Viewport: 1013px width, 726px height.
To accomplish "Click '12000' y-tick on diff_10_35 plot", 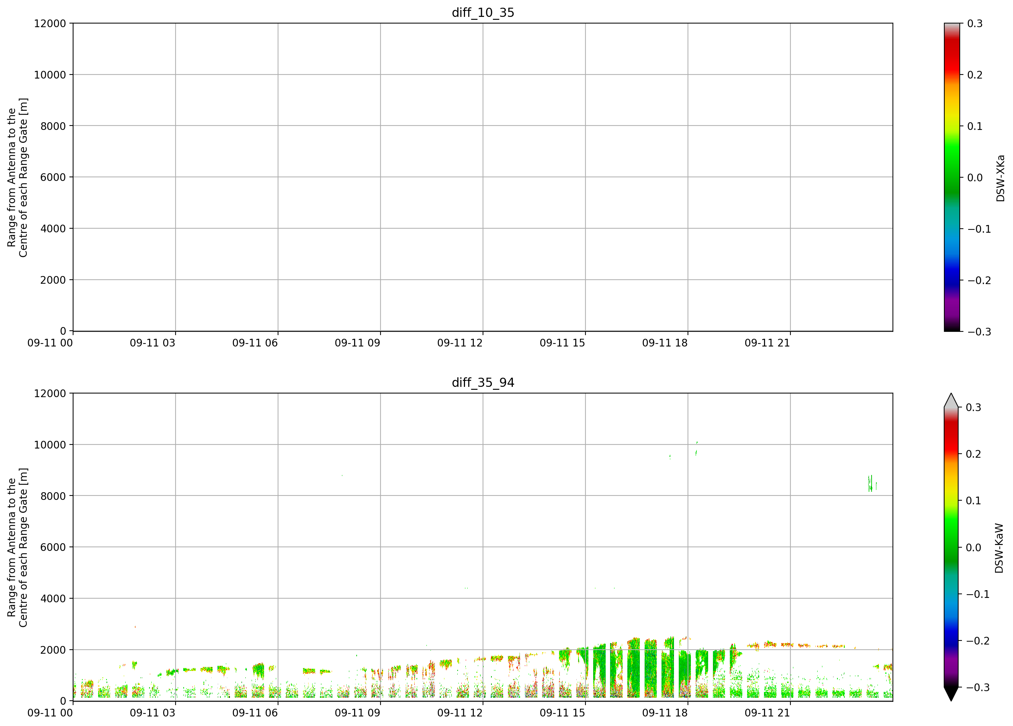I will coord(50,23).
